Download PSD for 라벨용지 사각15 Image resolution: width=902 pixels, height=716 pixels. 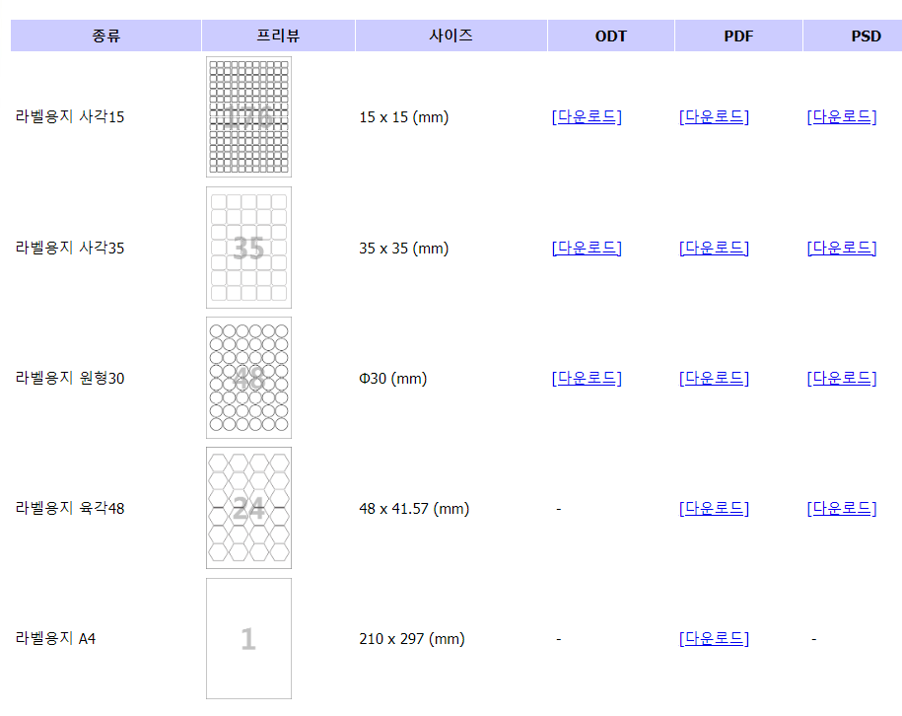coord(842,116)
